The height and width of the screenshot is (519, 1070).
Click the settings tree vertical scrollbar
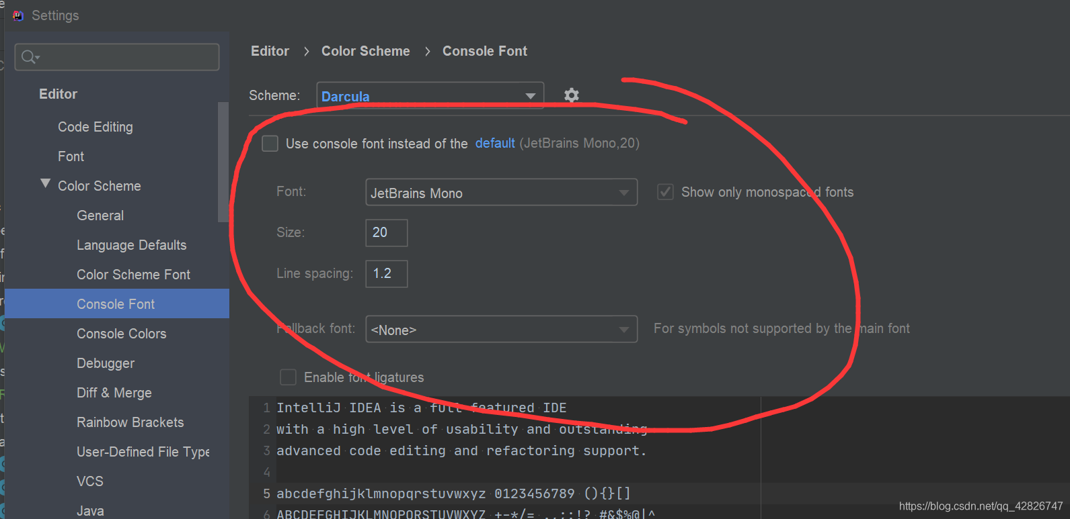[223, 162]
